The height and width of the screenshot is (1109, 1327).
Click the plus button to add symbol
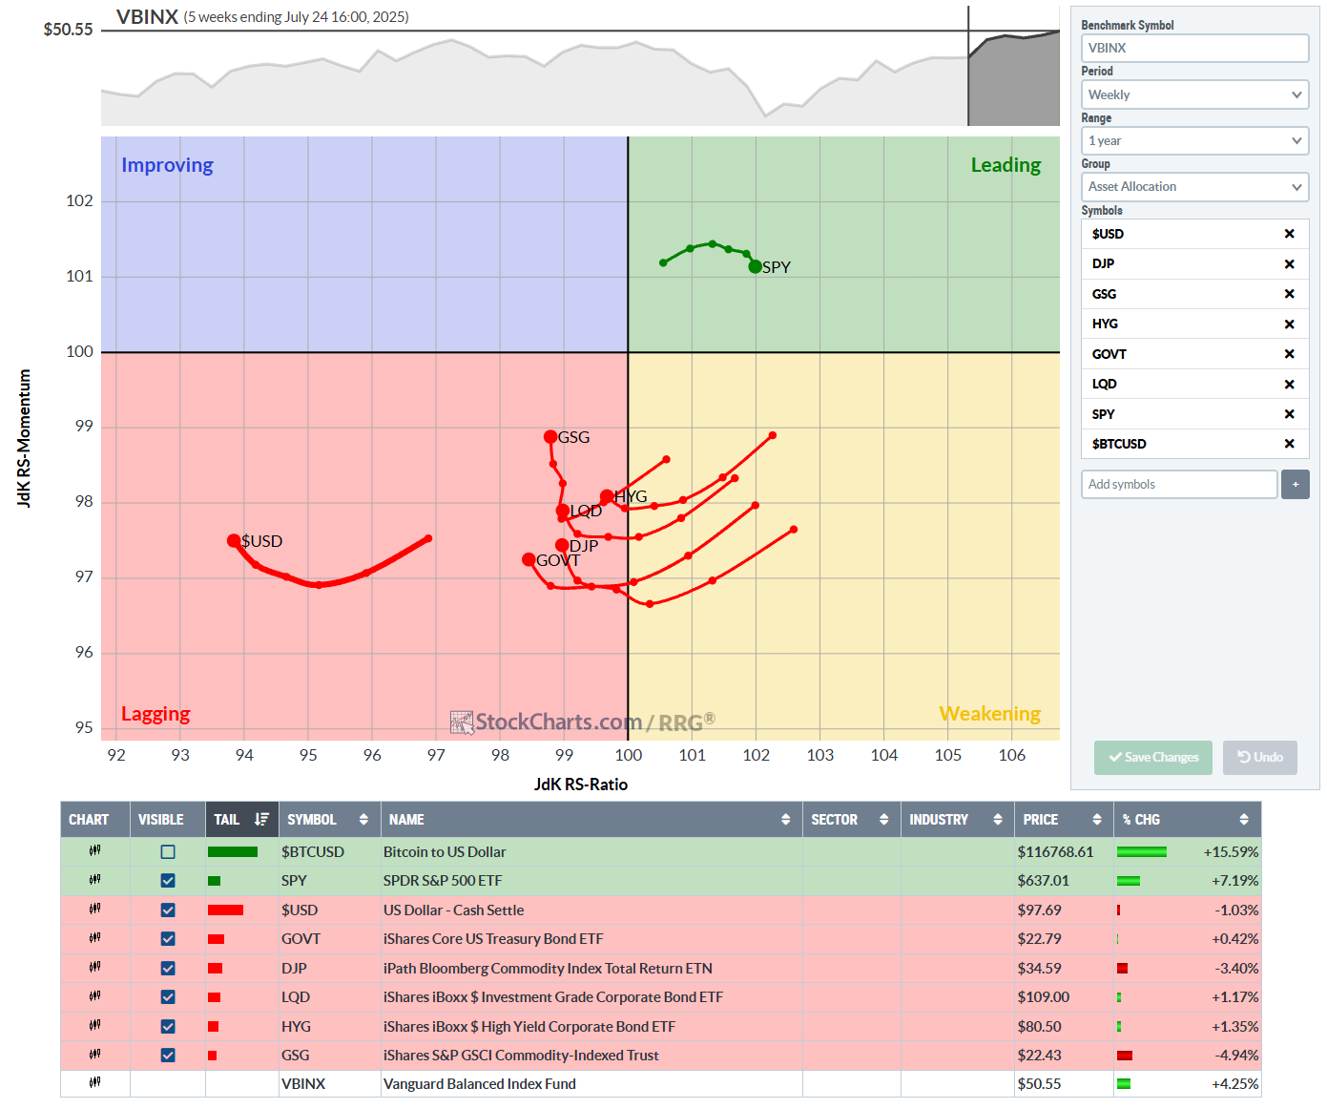pyautogui.click(x=1295, y=484)
